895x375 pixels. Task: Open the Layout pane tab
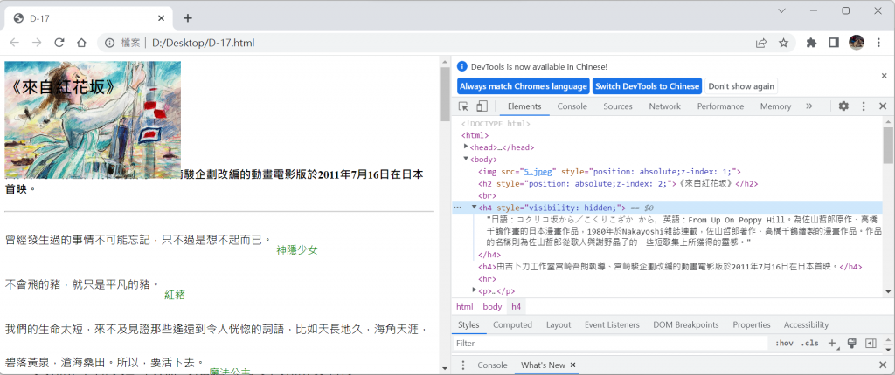pyautogui.click(x=559, y=324)
